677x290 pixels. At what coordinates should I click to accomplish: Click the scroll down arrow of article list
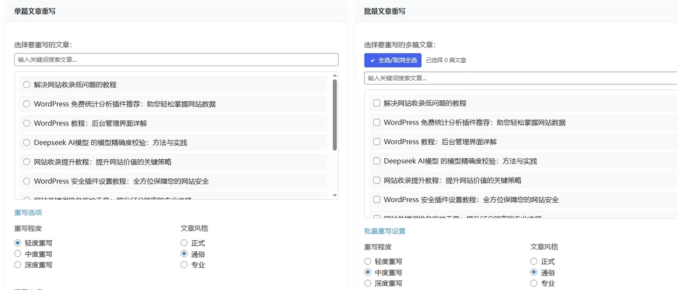point(335,195)
